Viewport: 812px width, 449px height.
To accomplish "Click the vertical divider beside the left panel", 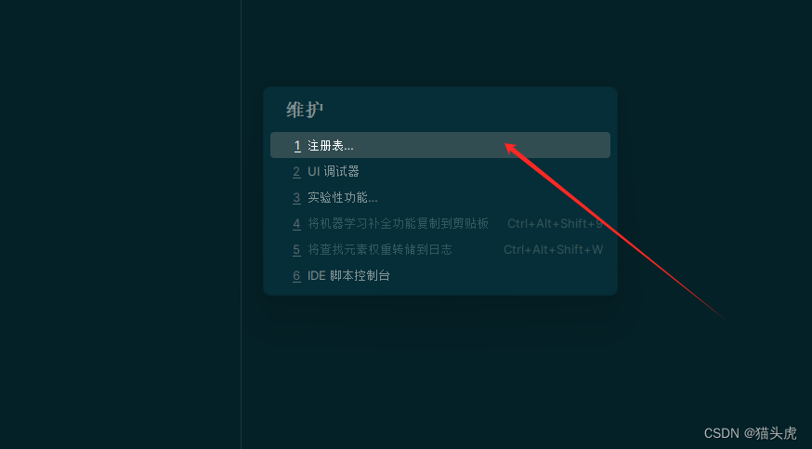I will [x=241, y=224].
